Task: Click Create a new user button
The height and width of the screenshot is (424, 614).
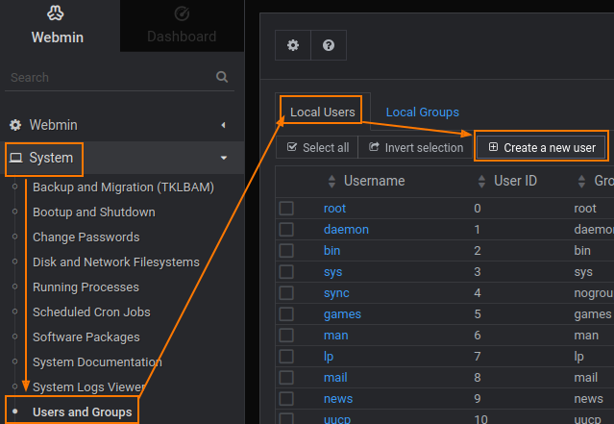Action: click(542, 147)
